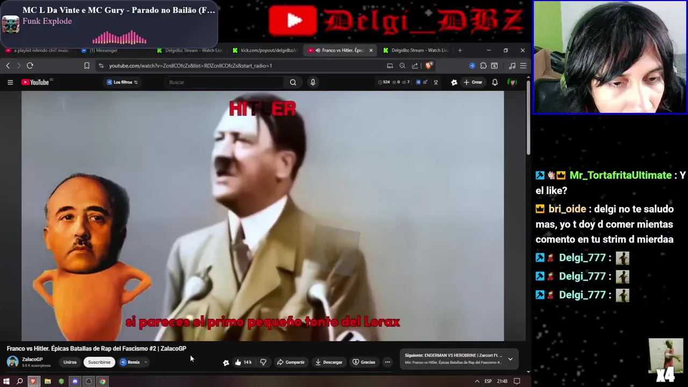Open ZalacoGP channel avatar

tap(12, 362)
